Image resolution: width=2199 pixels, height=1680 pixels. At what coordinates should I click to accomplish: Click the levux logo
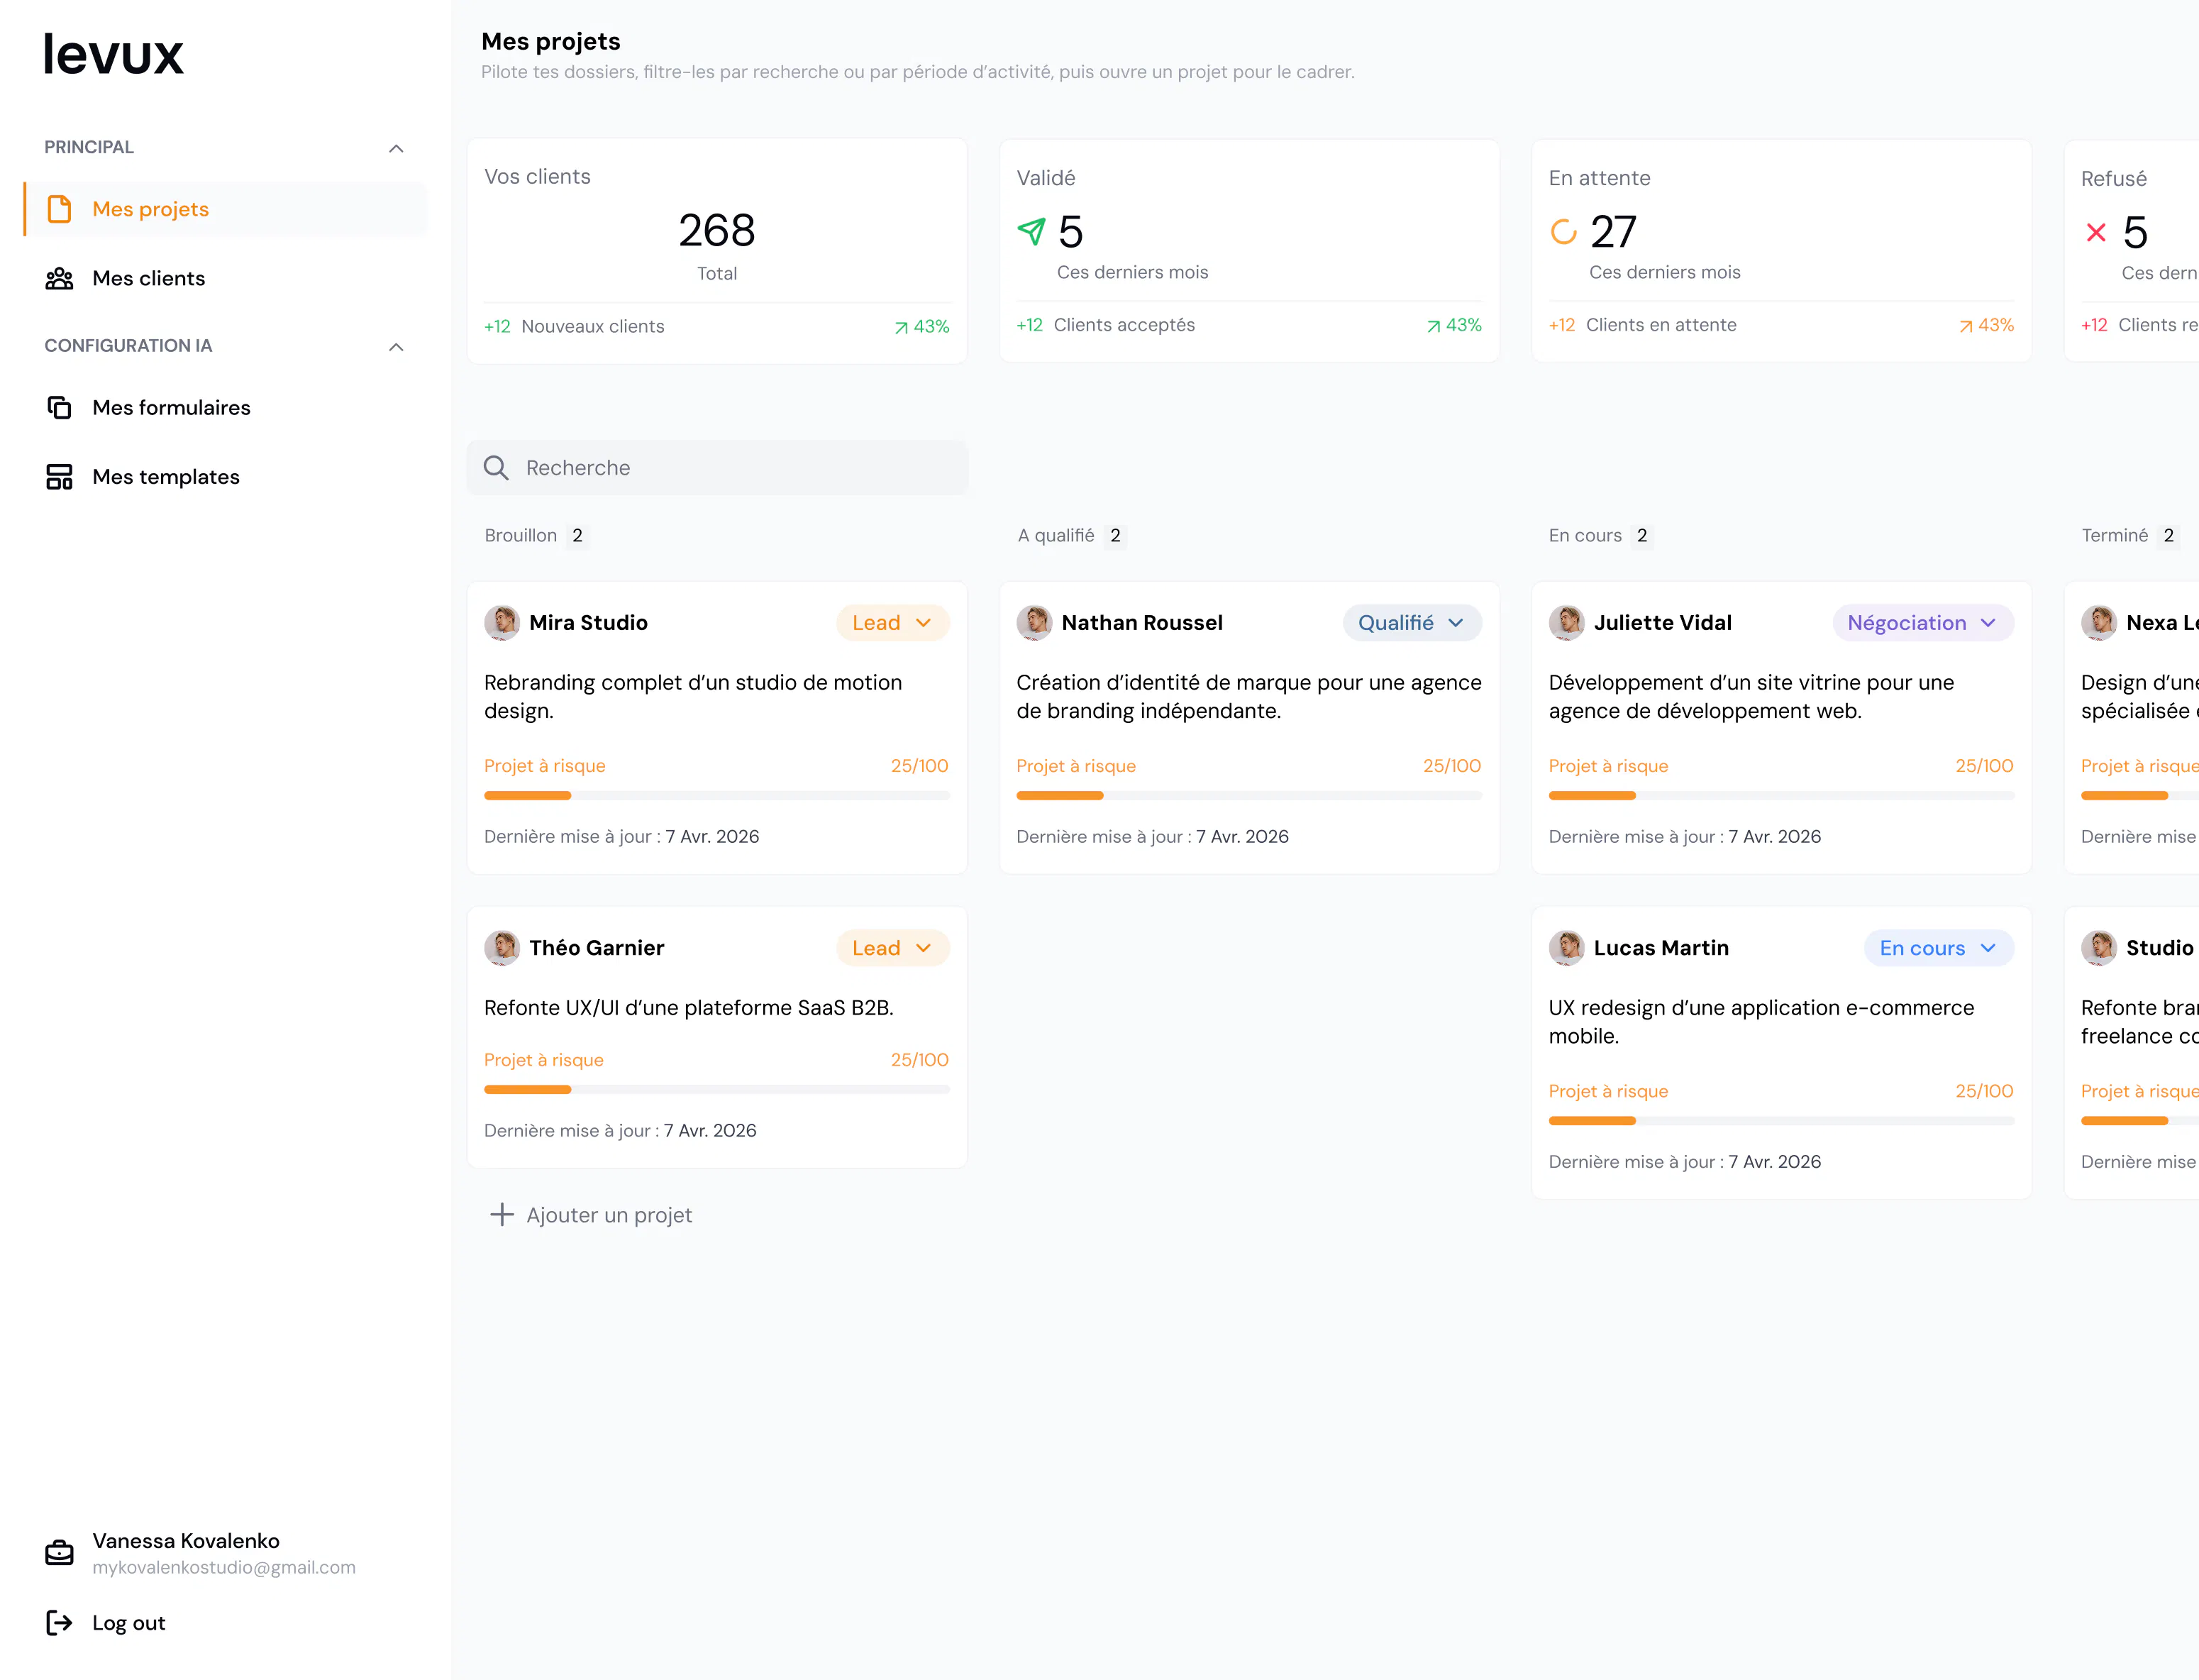[114, 54]
